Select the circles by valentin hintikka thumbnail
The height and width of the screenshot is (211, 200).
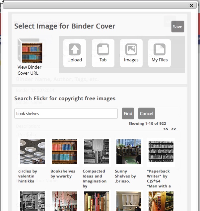32,152
